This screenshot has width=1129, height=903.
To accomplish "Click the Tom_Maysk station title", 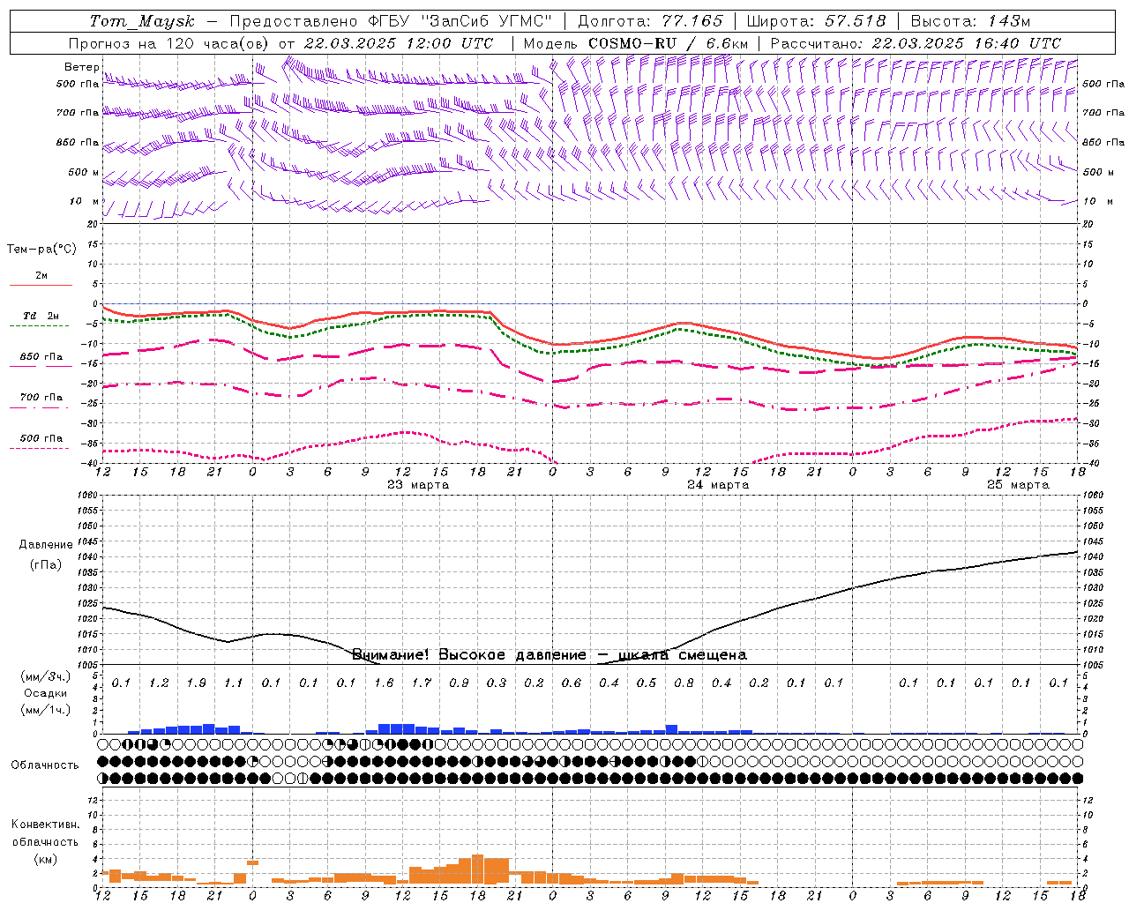I will click(x=142, y=21).
